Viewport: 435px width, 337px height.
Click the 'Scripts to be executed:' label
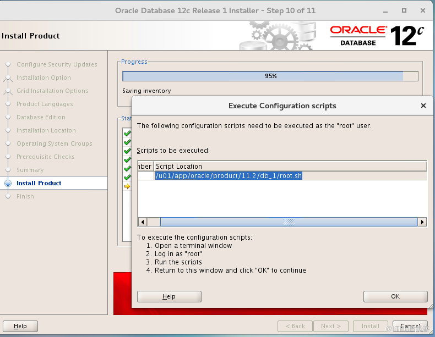click(x=173, y=151)
